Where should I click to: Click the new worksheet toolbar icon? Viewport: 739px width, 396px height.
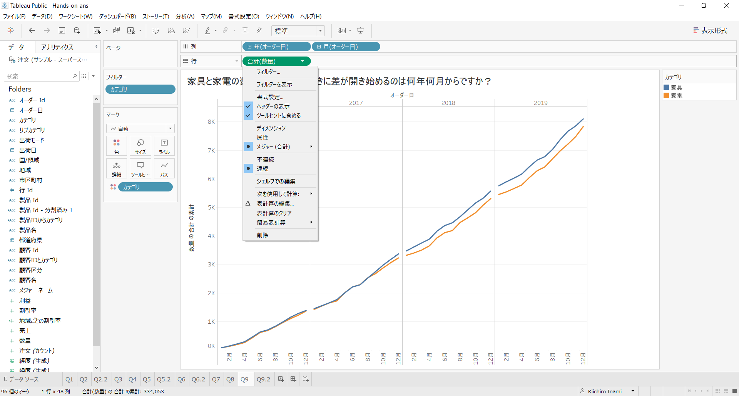(97, 30)
